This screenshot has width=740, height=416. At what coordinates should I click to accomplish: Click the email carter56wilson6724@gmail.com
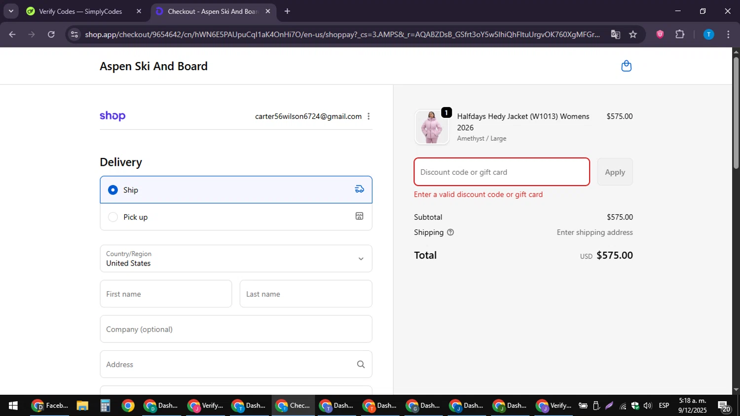(308, 116)
